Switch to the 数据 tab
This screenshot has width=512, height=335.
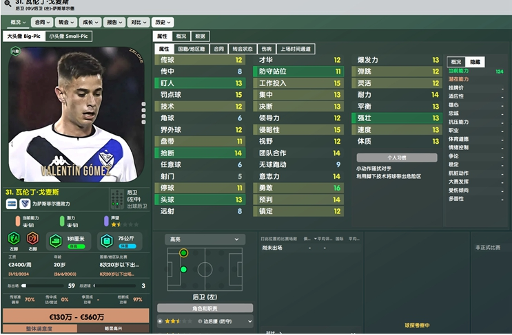(200, 36)
